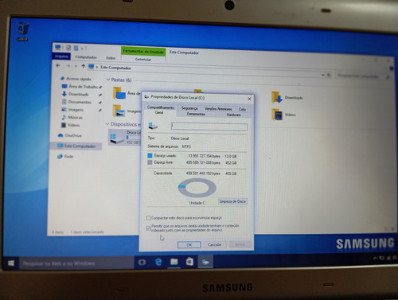Switch to the Computador ribbon tab
Viewport: 398px width, 300px height.
click(86, 57)
